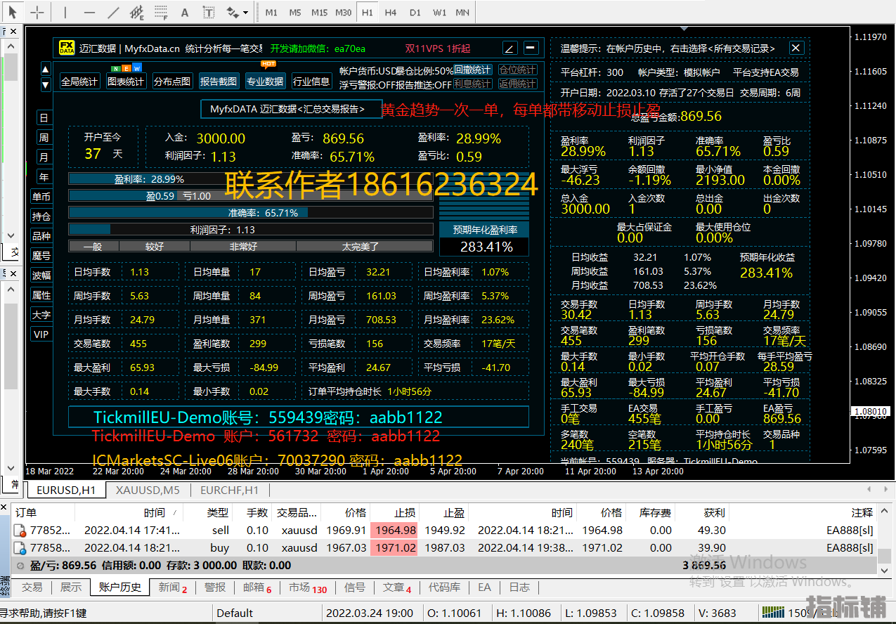Click 仓位统计 position statistics button

point(517,70)
